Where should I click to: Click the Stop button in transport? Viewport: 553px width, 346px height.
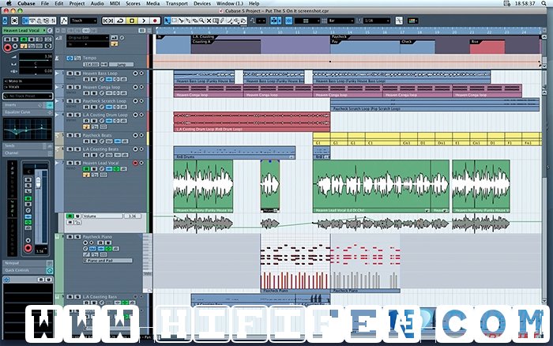[x=132, y=21]
